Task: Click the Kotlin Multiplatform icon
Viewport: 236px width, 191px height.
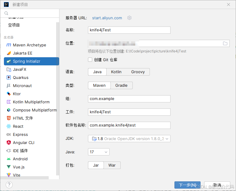Action: (x=9, y=102)
